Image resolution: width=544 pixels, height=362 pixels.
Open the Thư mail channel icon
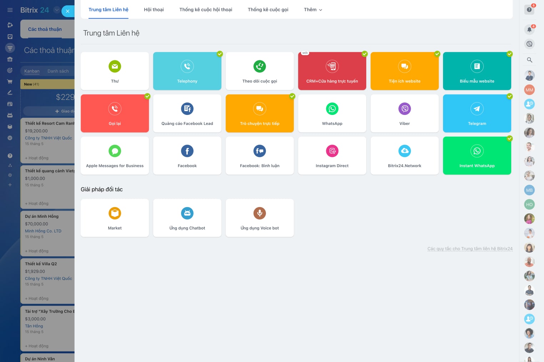(115, 66)
